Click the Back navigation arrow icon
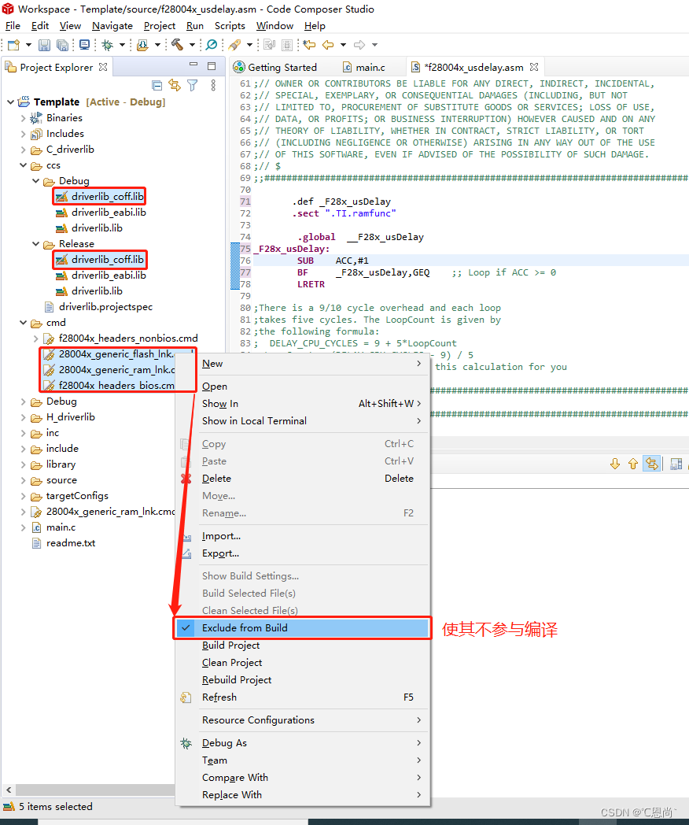This screenshot has height=825, width=689. 328,45
